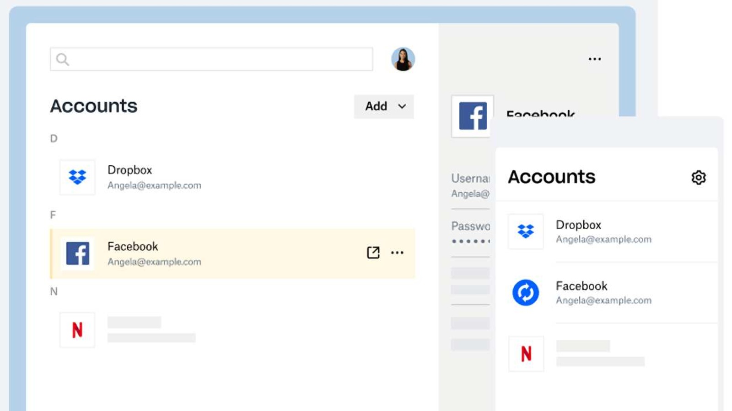Select Facebook Angela@example.com email in main list
The image size is (732, 411).
[154, 262]
